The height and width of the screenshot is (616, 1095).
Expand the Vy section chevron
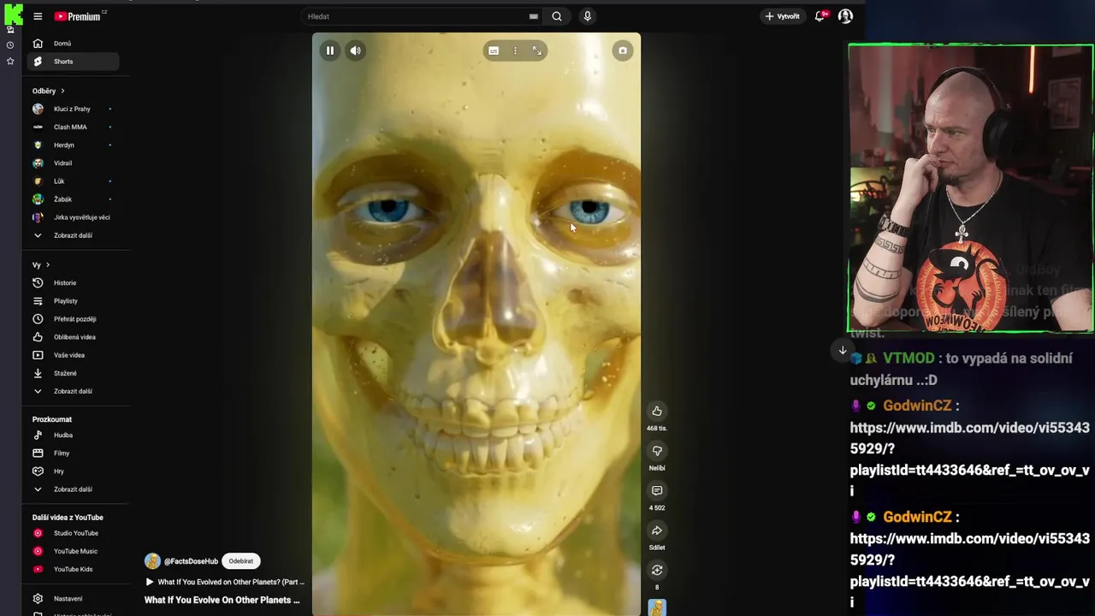(48, 265)
